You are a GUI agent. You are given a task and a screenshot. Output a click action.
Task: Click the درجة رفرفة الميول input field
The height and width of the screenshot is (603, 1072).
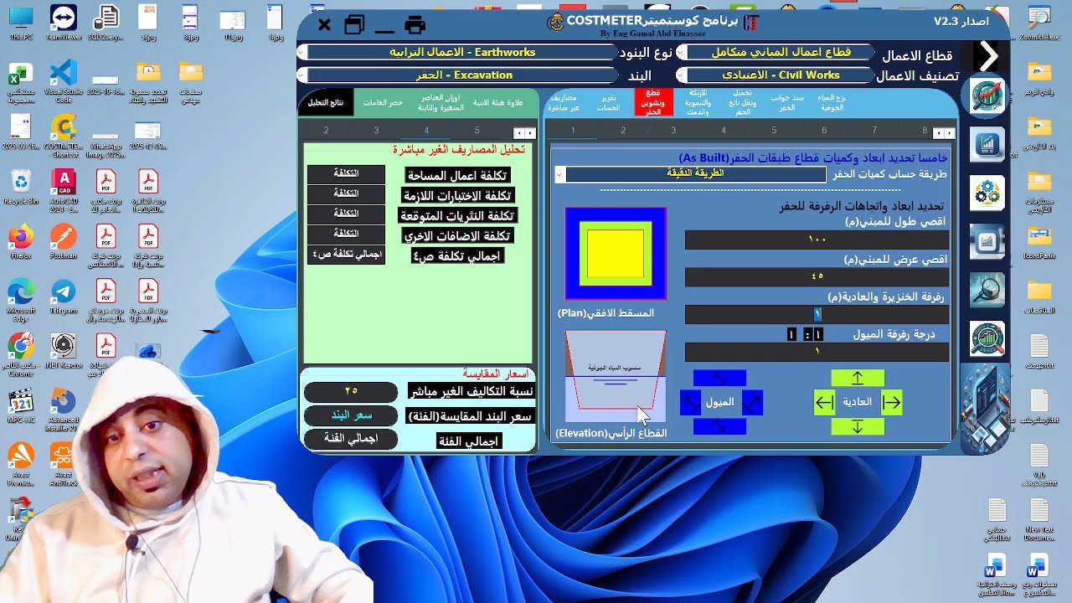(817, 352)
